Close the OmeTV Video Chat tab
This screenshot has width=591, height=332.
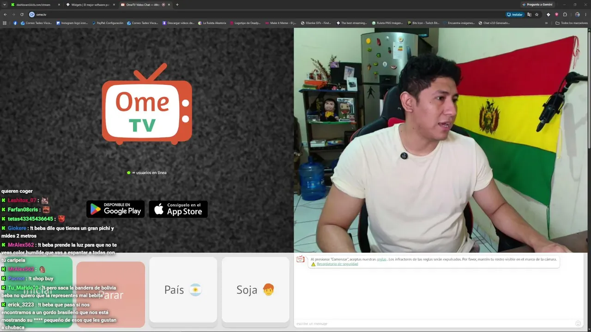coord(169,5)
